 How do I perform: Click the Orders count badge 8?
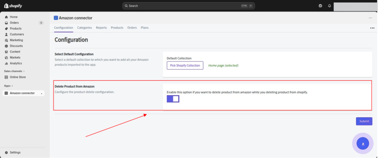click(41, 23)
